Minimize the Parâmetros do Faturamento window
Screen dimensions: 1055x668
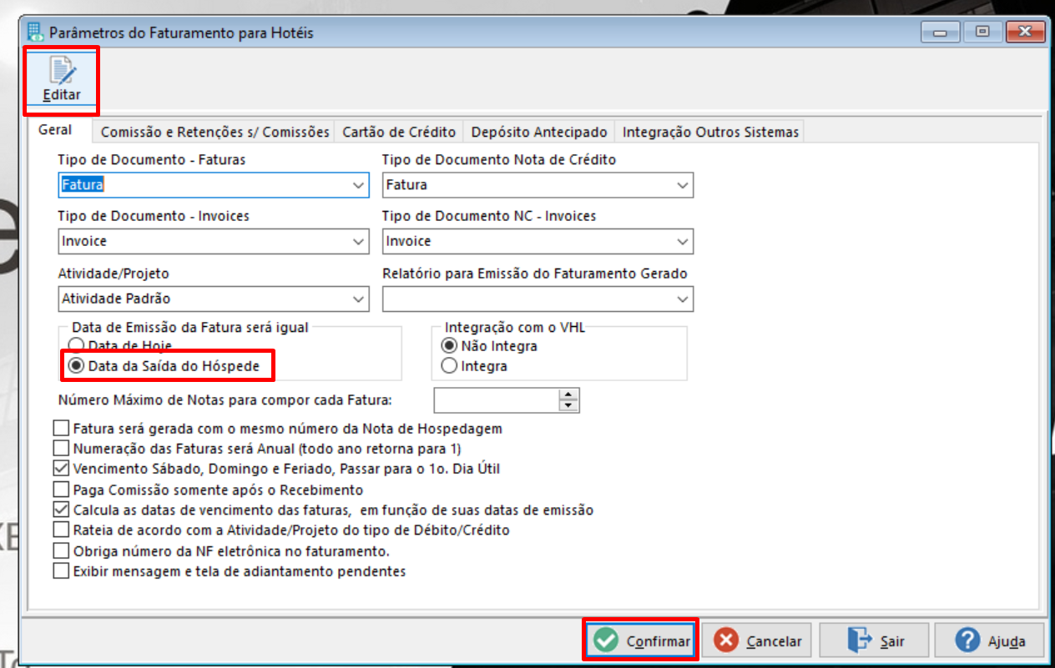pos(941,33)
